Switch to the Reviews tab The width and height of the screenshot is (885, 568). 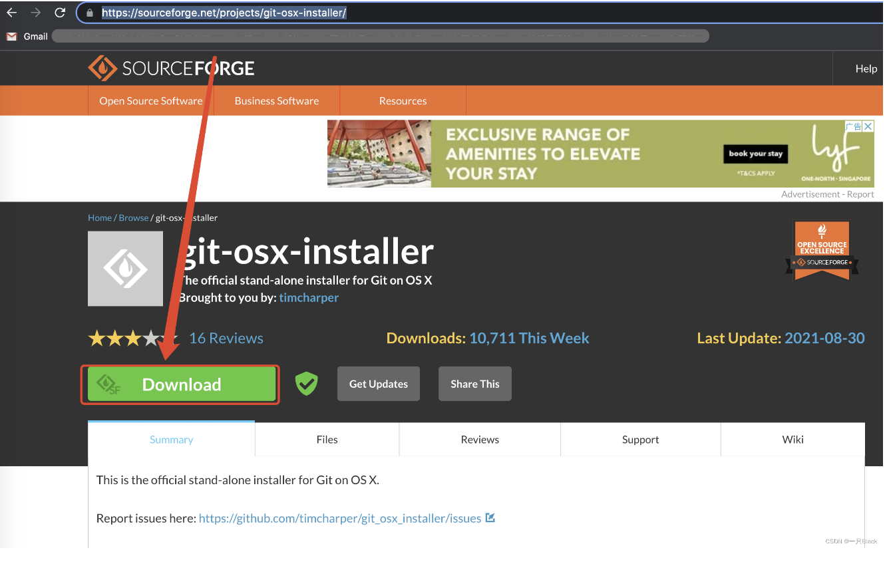pyautogui.click(x=480, y=439)
